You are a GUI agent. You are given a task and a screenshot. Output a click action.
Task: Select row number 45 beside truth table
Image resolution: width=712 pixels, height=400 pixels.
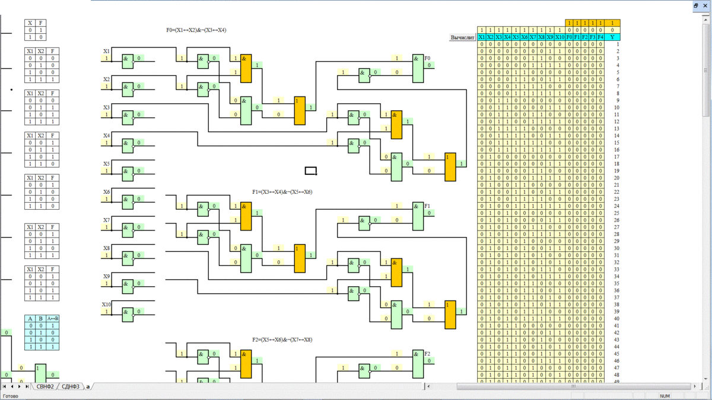click(x=617, y=354)
